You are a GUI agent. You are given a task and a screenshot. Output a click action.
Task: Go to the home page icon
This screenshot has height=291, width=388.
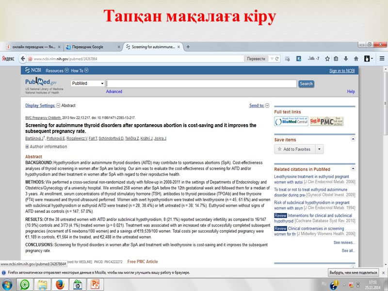coord(356,59)
